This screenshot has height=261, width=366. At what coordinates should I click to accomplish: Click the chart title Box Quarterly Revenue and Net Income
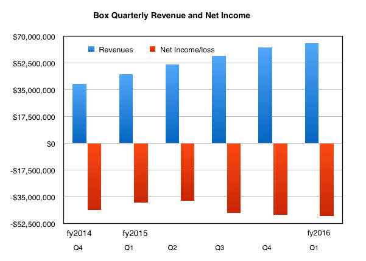point(172,16)
